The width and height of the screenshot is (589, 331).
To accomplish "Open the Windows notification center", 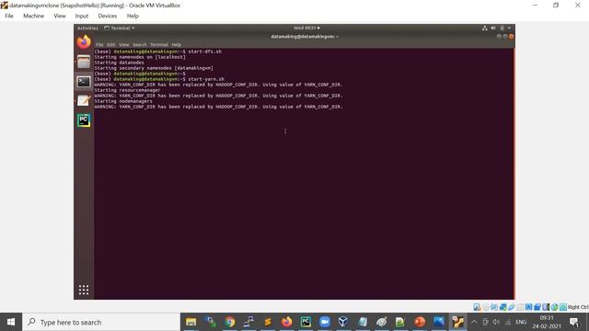I will tap(574, 322).
